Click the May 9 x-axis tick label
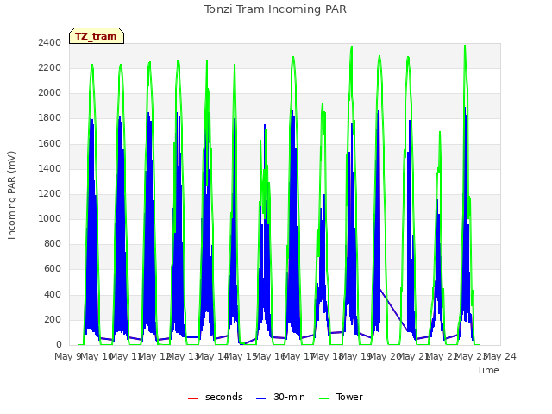552x414 pixels. 67,356
